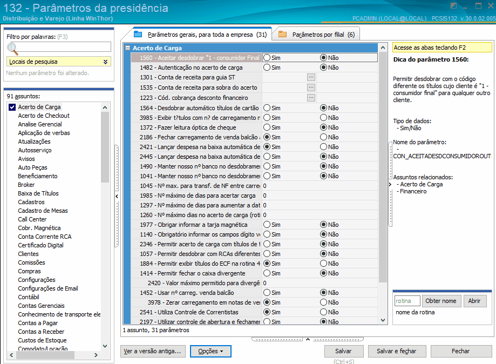Click Salvar e fechar button

click(x=397, y=352)
